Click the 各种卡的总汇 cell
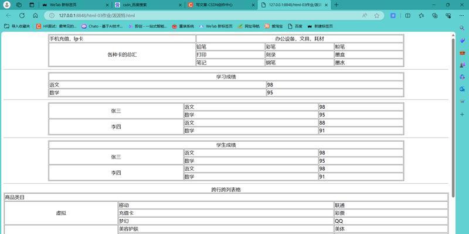The width and height of the screenshot is (469, 234). click(122, 54)
